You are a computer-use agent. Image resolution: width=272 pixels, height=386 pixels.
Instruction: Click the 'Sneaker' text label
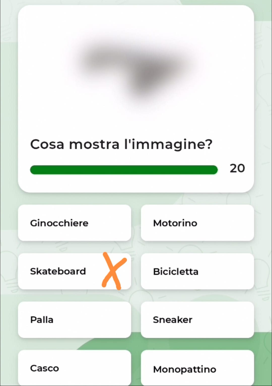click(173, 320)
